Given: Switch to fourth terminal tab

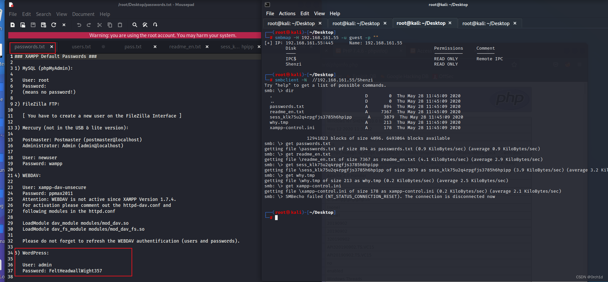Looking at the screenshot, I should 486,23.
